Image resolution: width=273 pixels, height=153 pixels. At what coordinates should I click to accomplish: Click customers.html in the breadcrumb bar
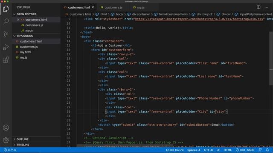coord(78,14)
